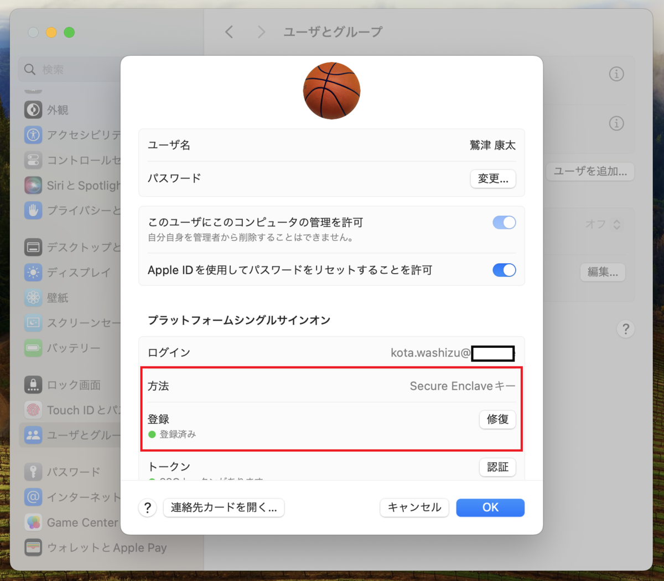
Task: Select the Game Center icon
Action: [33, 522]
